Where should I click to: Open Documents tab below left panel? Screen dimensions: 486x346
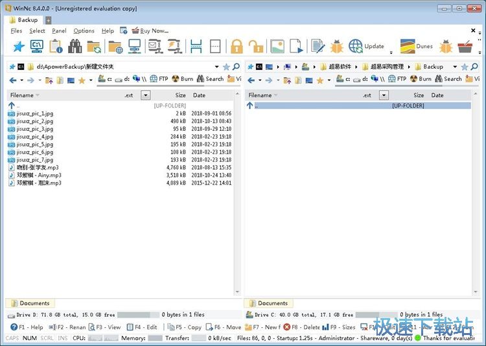(x=30, y=303)
